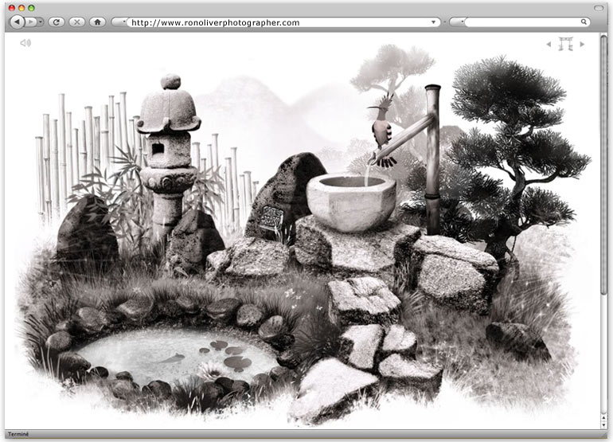The width and height of the screenshot is (613, 442).
Task: Click the previous arrow beside the torii gate
Action: click(549, 45)
